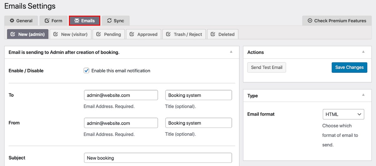The height and width of the screenshot is (166, 376).
Task: Focus the Subject field with New booking
Action: point(158,158)
